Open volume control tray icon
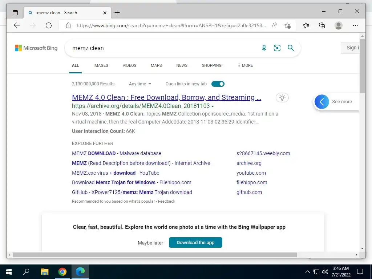The width and height of the screenshot is (372, 279). 325,272
